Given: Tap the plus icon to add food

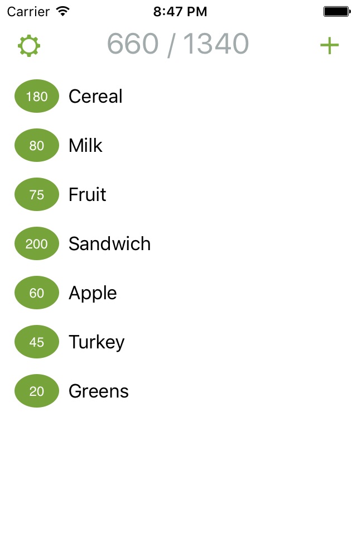Looking at the screenshot, I should click(x=329, y=45).
